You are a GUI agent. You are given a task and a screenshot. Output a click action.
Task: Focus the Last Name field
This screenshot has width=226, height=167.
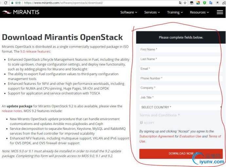tap(181, 59)
